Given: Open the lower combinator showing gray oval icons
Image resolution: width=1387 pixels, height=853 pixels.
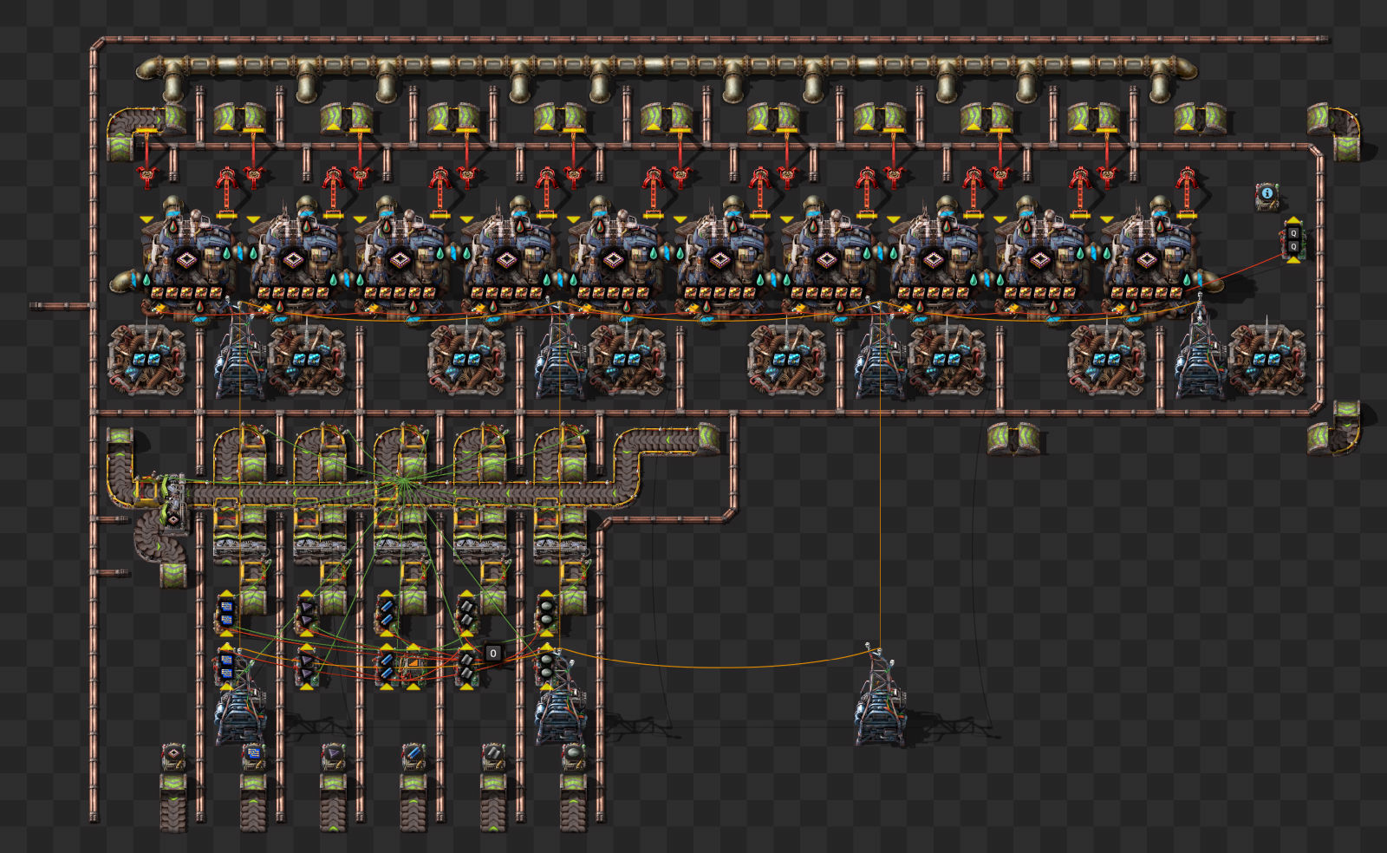Looking at the screenshot, I should (546, 667).
